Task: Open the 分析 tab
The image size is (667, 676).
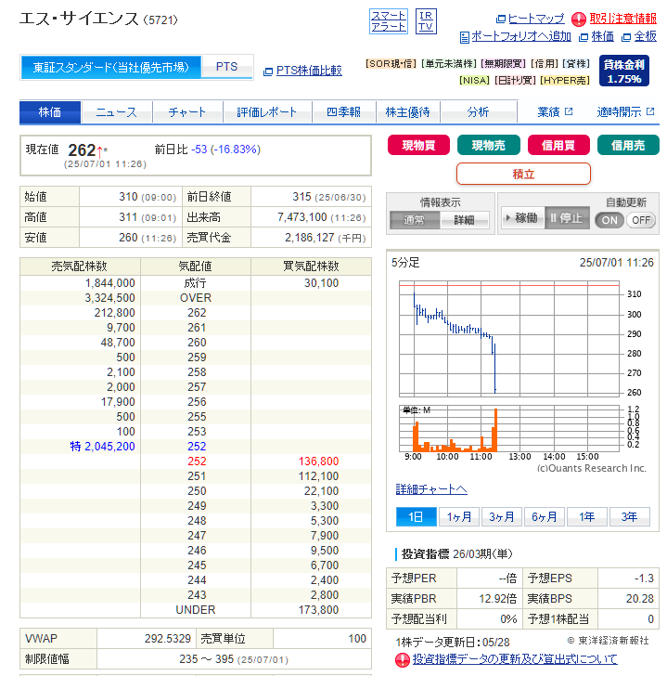Action: (x=478, y=112)
